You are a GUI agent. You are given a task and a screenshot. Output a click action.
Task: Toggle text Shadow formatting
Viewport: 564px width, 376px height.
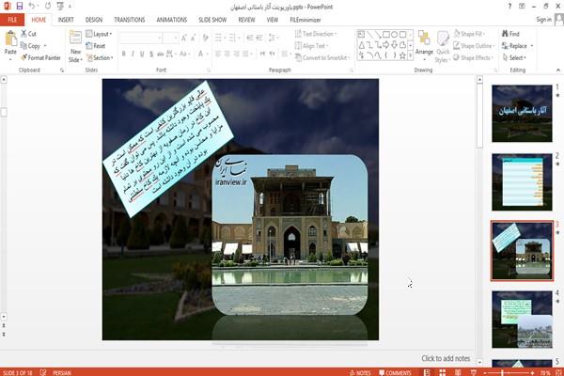(151, 54)
